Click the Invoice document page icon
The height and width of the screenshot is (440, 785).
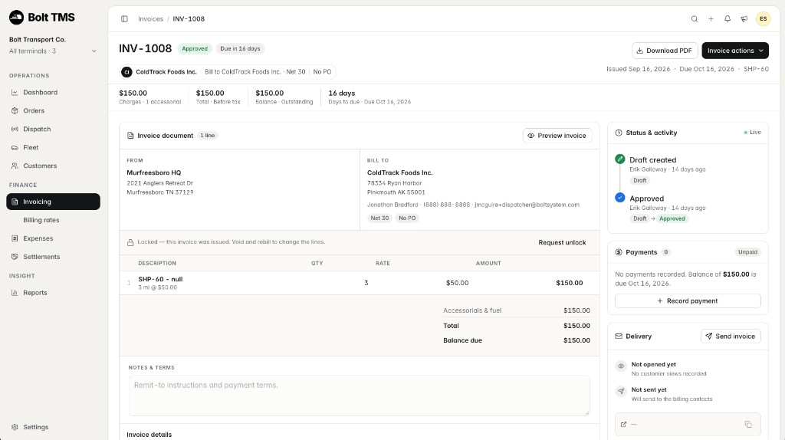(130, 136)
